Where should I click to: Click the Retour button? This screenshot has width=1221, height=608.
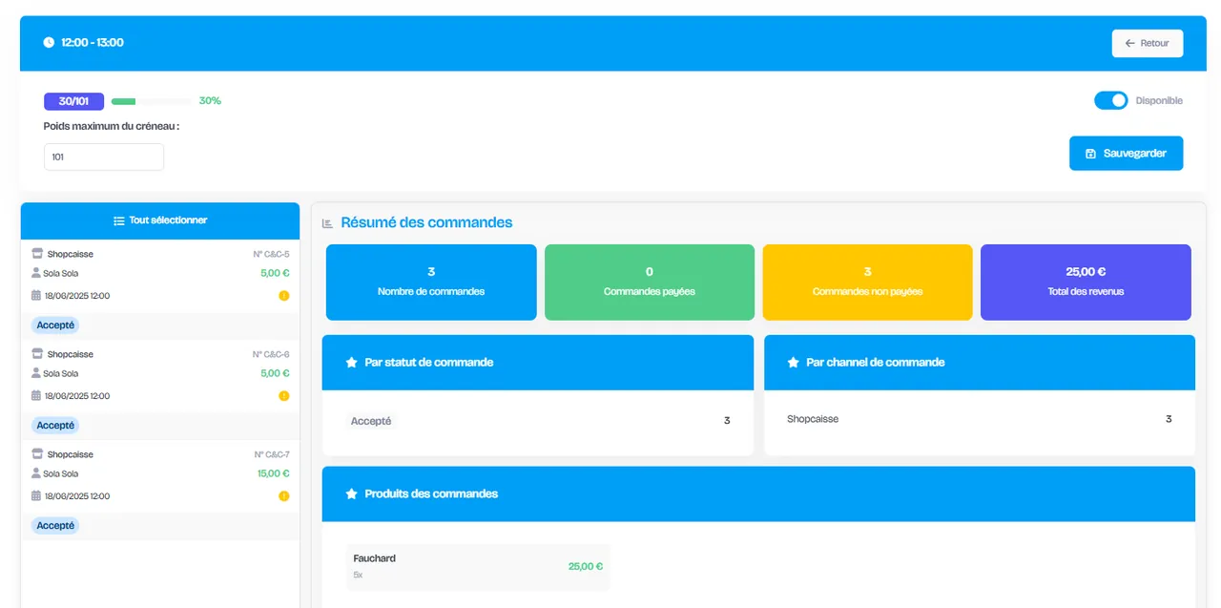click(1147, 43)
